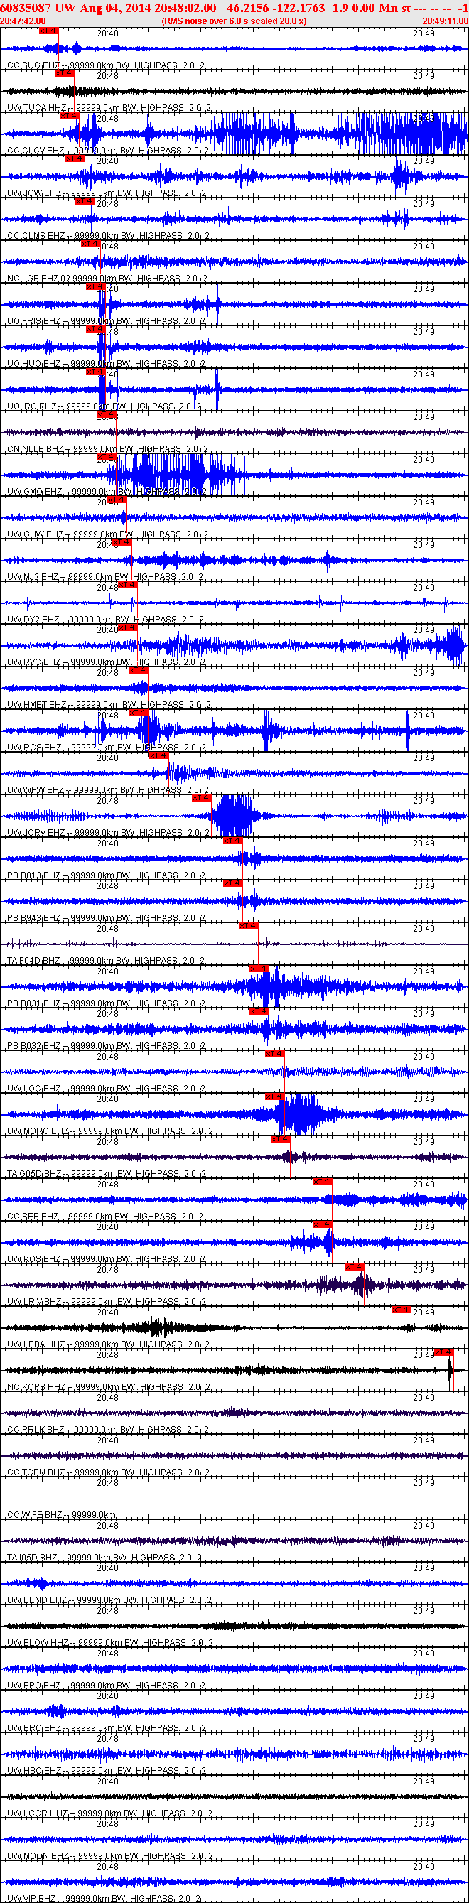Select the red pick flag on TA.F04D trace
469x1903 pixels.
tap(248, 927)
